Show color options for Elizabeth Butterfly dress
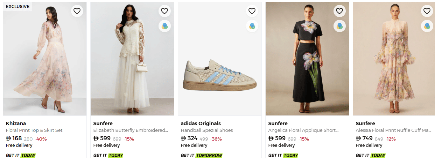435x158 pixels. (x=164, y=26)
